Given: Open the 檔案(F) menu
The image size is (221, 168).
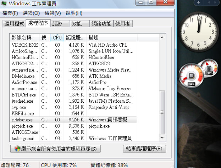Looking at the screenshot, I should pos(10,13).
